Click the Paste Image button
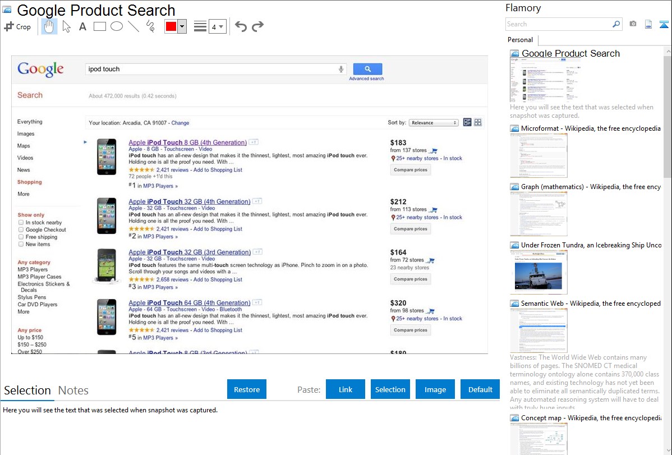 (435, 389)
